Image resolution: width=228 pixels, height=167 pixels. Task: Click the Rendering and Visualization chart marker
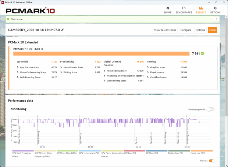pos(188,131)
